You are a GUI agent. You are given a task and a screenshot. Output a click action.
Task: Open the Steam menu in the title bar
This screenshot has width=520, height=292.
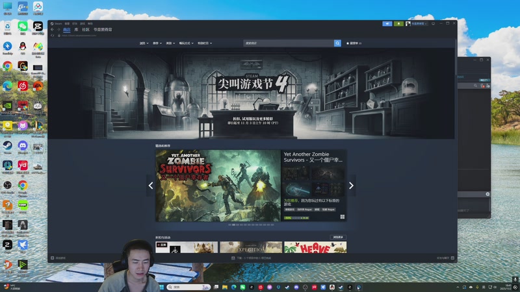pos(57,23)
